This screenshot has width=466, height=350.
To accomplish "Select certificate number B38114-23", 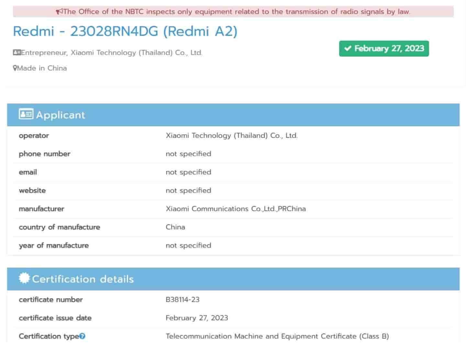I will pos(183,299).
